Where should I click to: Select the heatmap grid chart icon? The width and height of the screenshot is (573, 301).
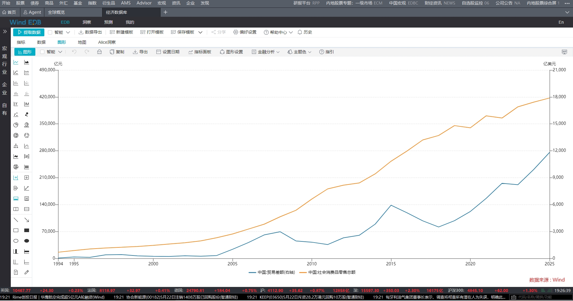27,167
